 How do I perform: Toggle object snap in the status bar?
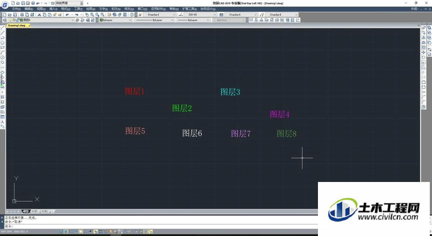(81, 232)
